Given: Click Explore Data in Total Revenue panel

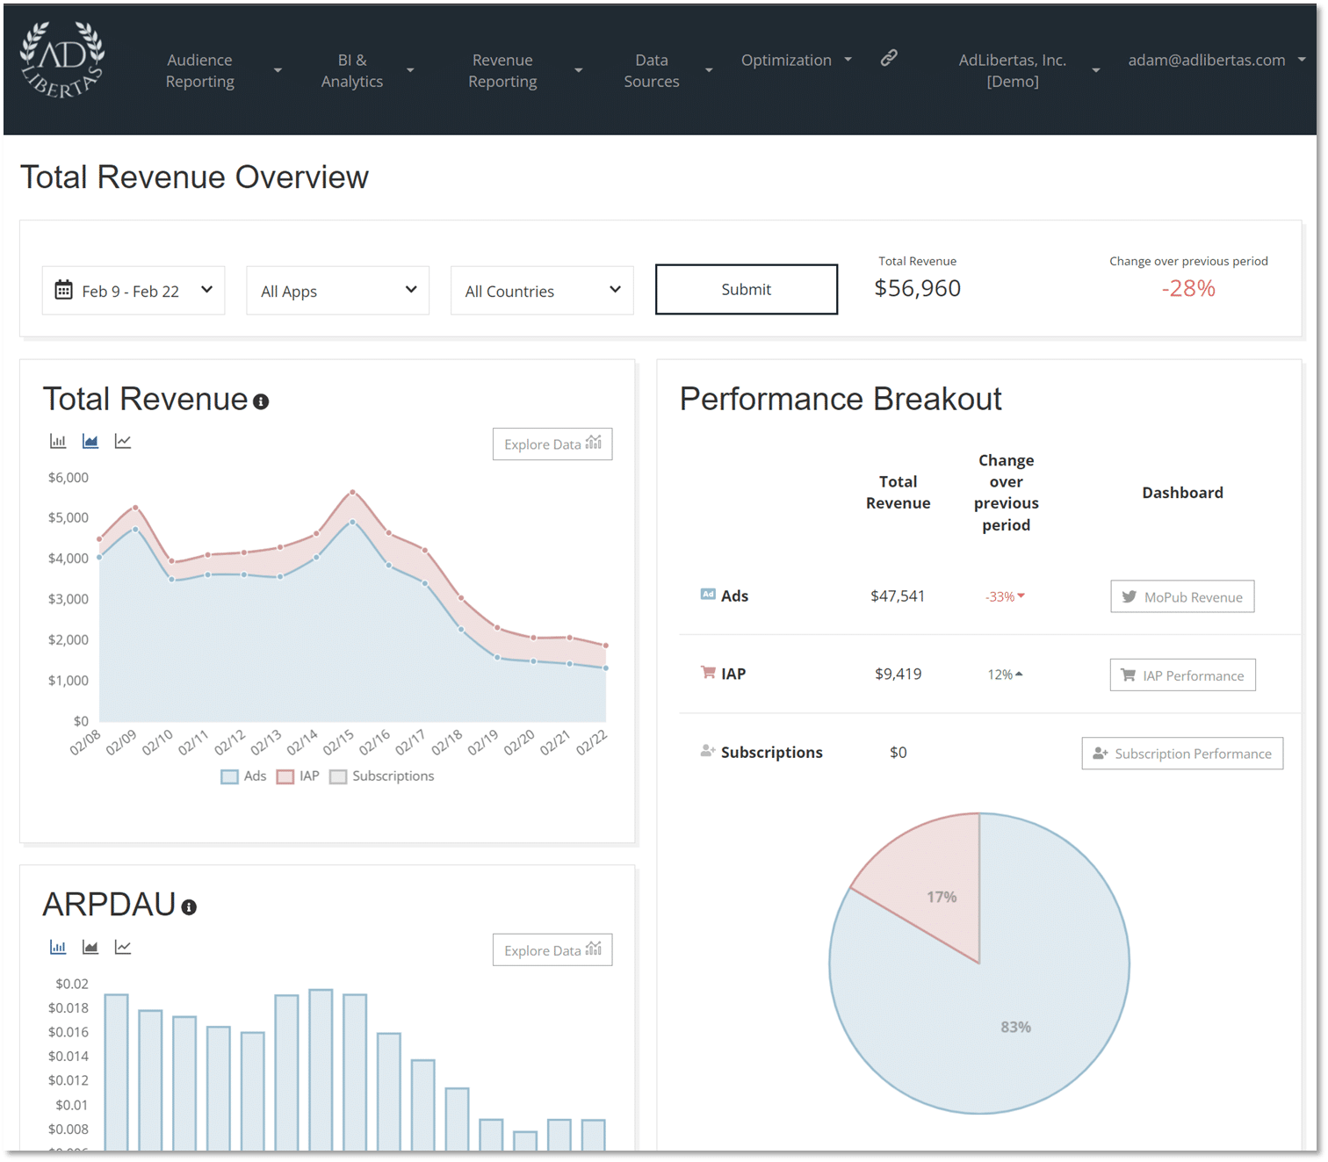Looking at the screenshot, I should coord(552,444).
